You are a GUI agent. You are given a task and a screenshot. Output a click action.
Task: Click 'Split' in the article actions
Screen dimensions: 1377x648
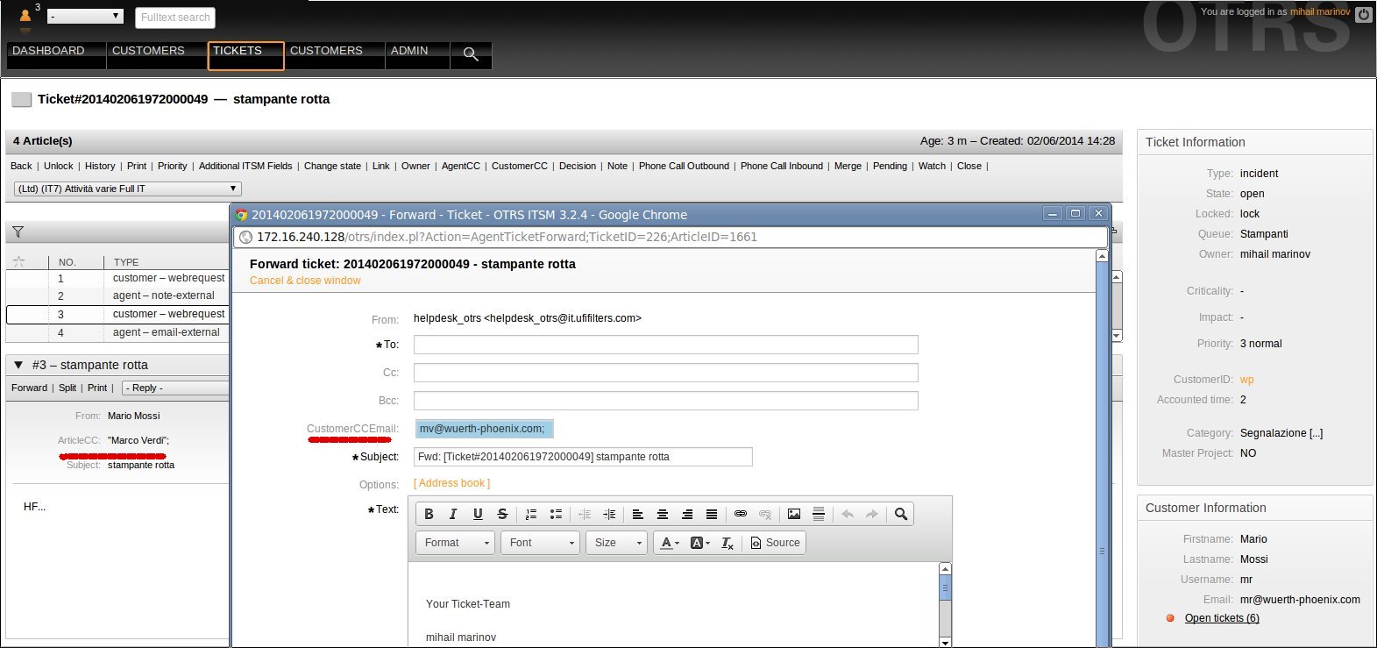(67, 388)
